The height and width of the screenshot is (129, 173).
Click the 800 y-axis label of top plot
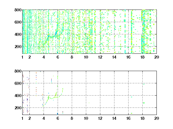click(18, 10)
